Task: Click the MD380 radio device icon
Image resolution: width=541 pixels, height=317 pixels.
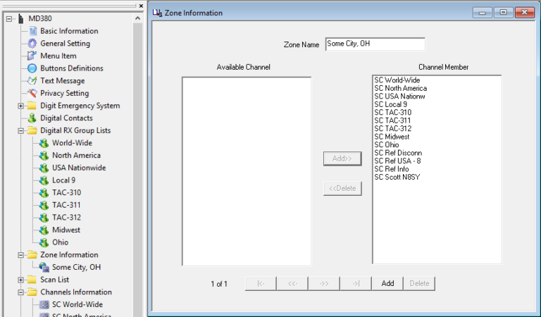Action: tap(21, 18)
